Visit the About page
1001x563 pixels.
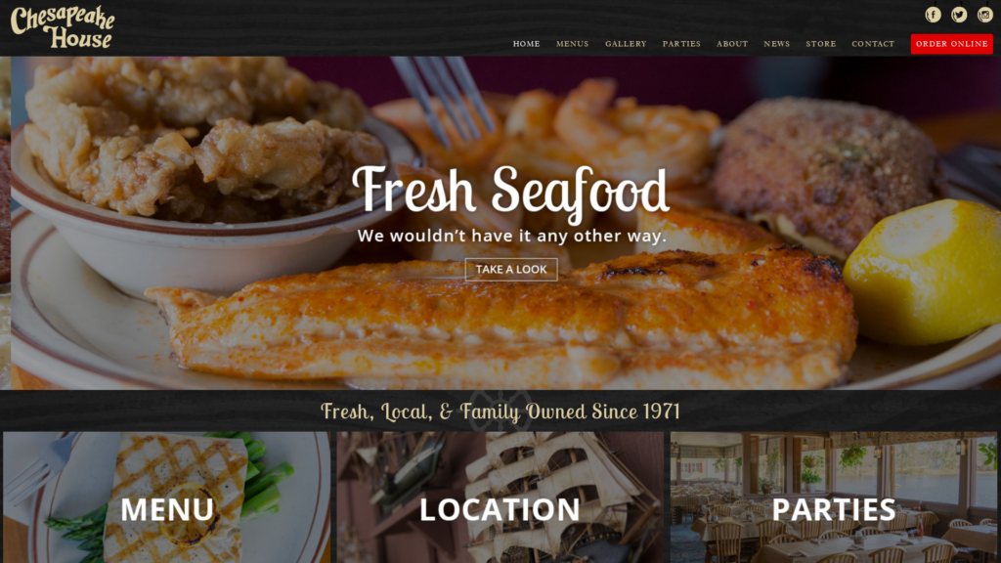click(731, 44)
